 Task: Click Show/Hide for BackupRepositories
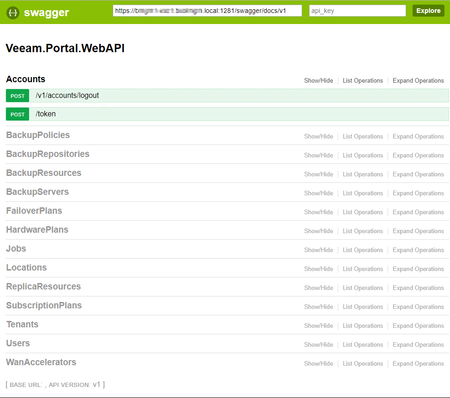pos(319,156)
